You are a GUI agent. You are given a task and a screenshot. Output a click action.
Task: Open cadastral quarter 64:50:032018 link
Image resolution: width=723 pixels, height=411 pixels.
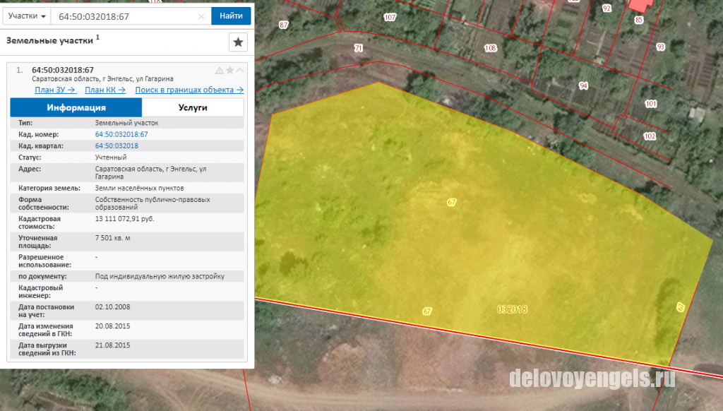116,145
